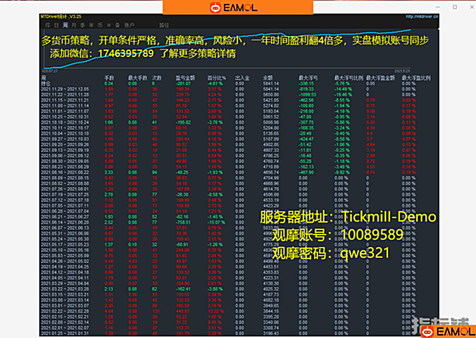Select the 周 weekly statistics tab
Viewport: 476px width, 338px height.
(65, 25)
